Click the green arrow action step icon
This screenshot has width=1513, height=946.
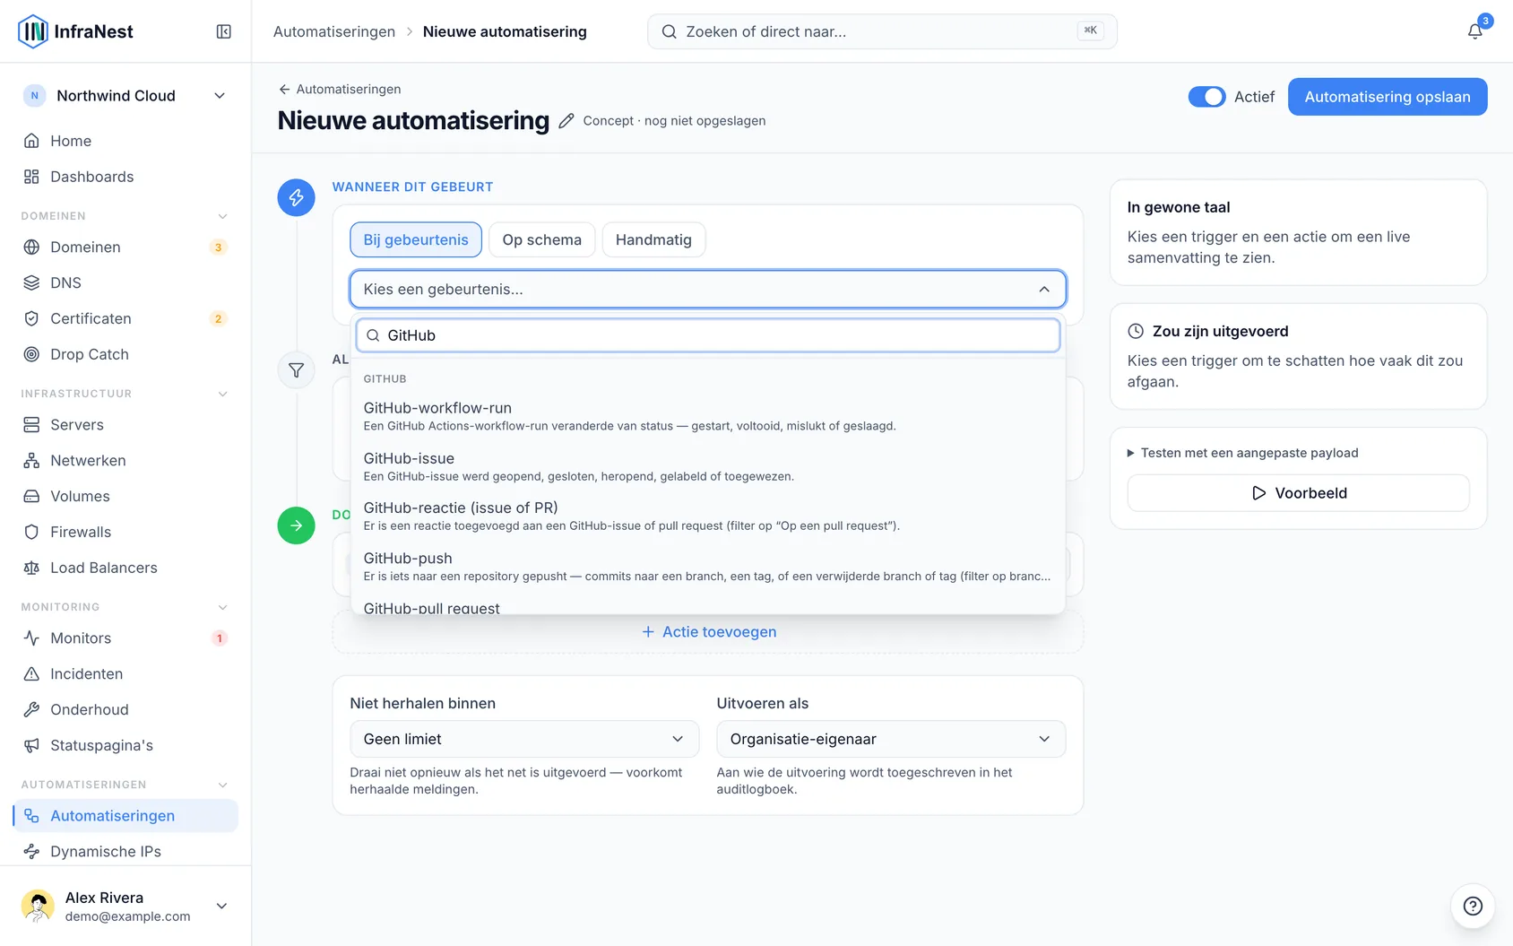click(x=296, y=525)
